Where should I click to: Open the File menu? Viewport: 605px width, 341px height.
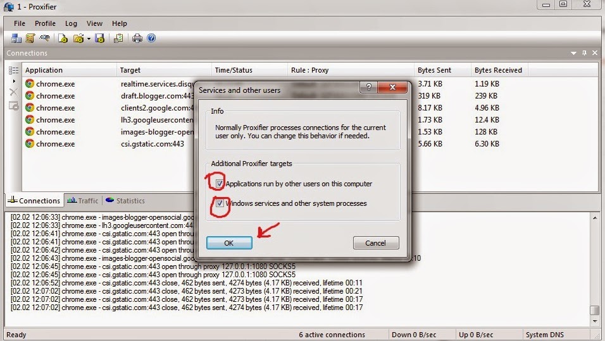tap(19, 23)
